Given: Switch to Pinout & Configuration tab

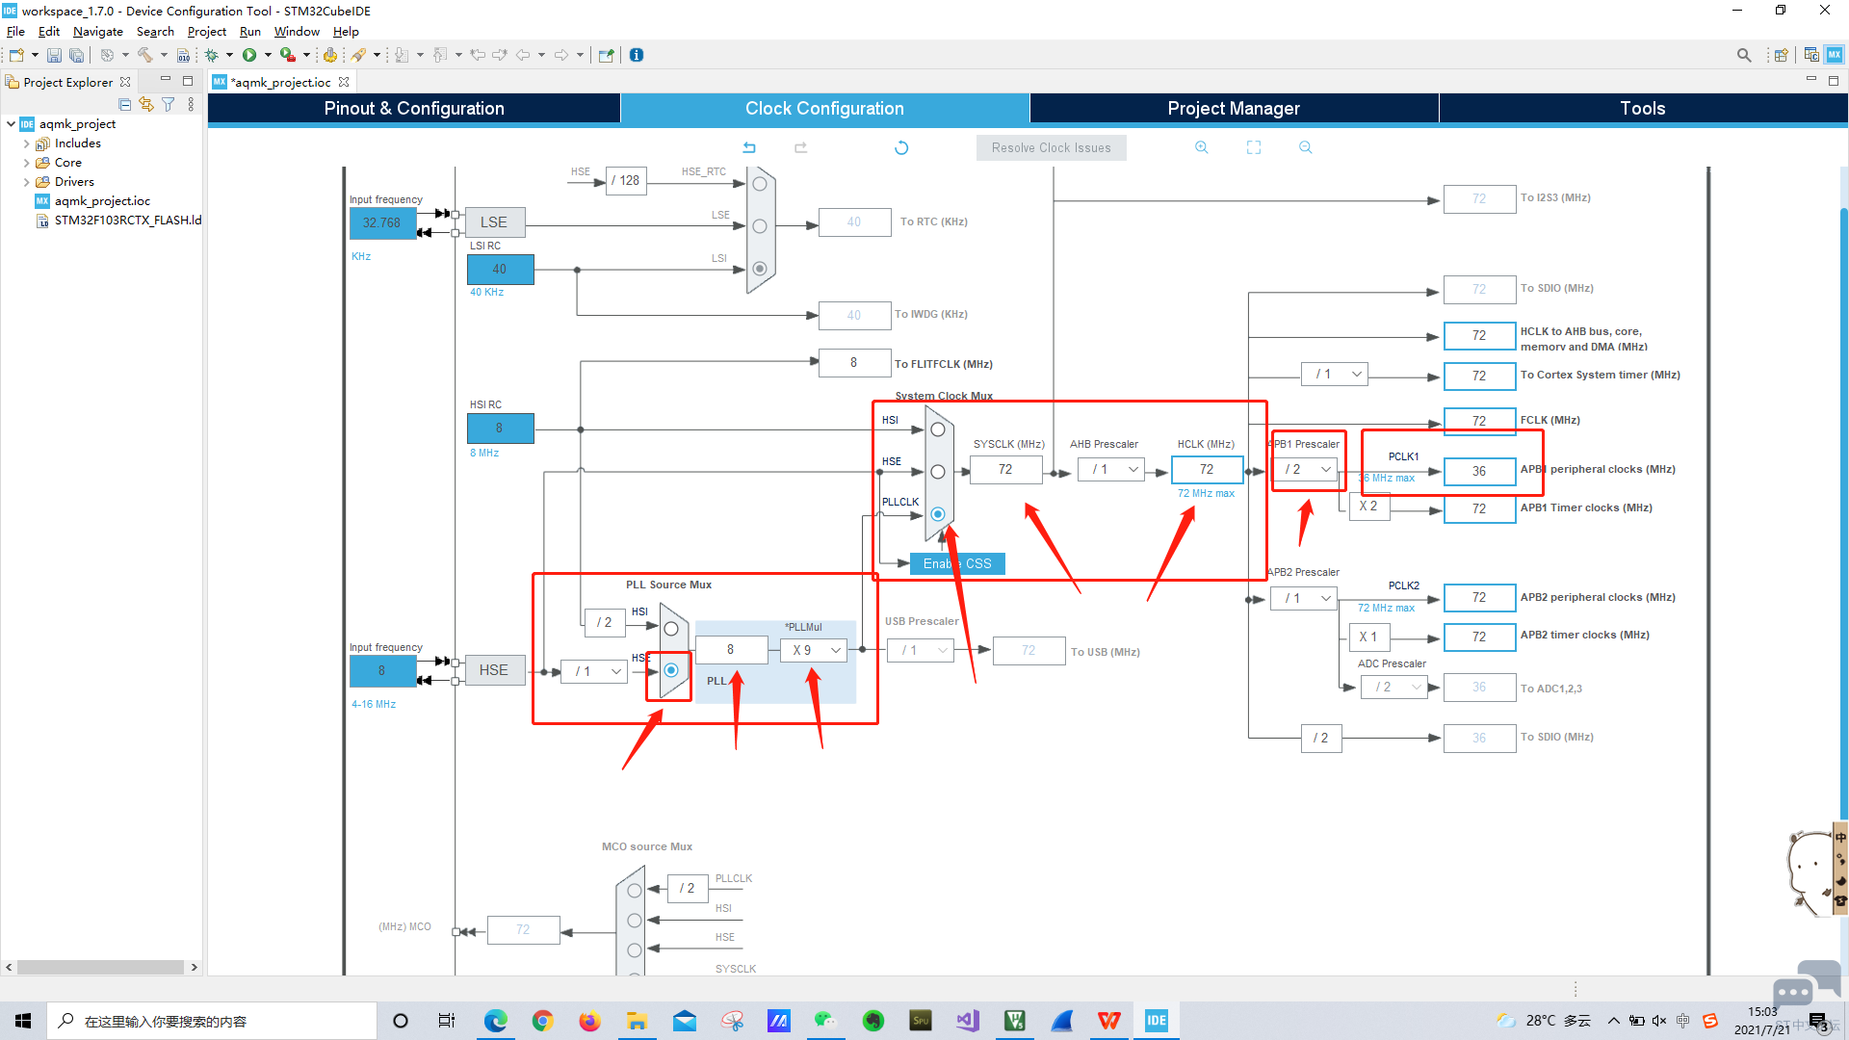Looking at the screenshot, I should (414, 108).
